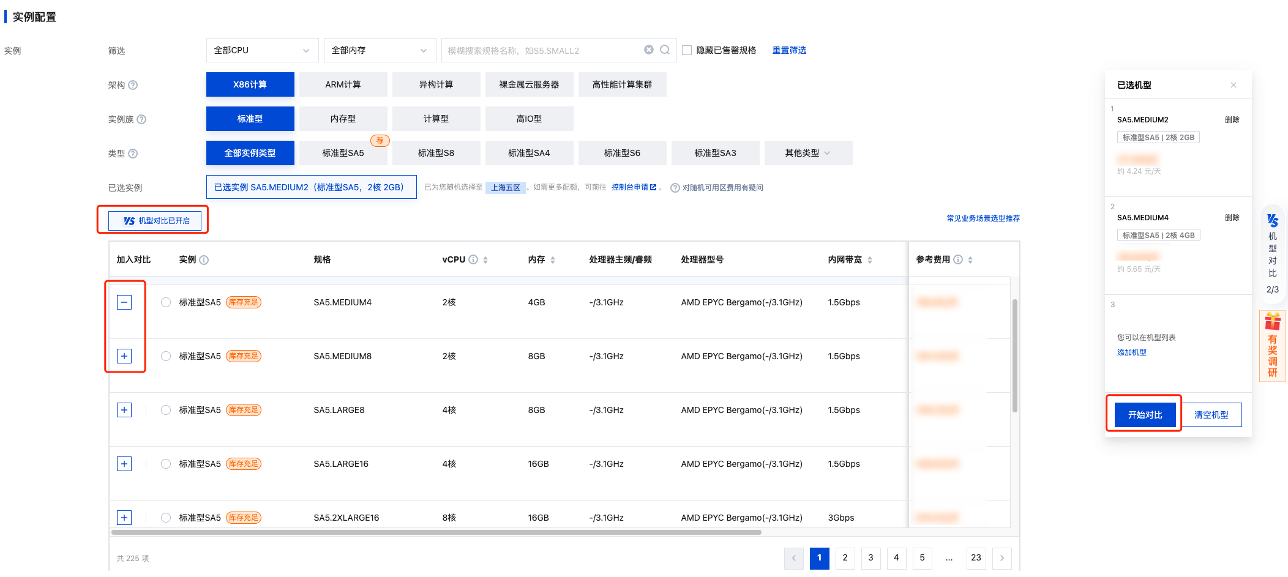This screenshot has height=577, width=1288.
Task: Clear the spec search box with X icon
Action: tap(648, 50)
